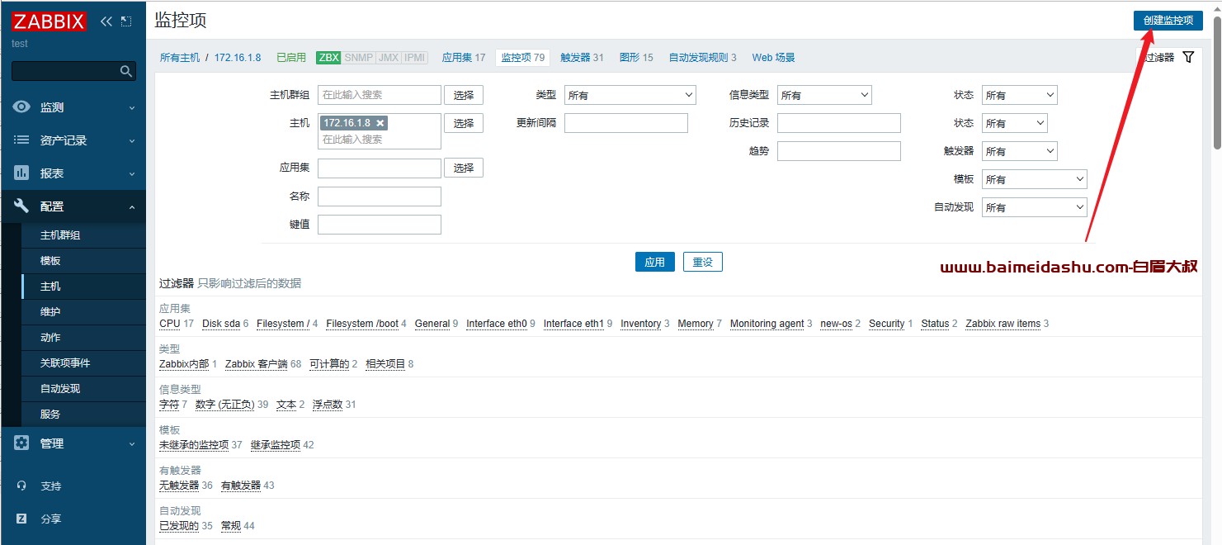Open the 触发器 31 tab
1222x545 pixels.
(582, 58)
